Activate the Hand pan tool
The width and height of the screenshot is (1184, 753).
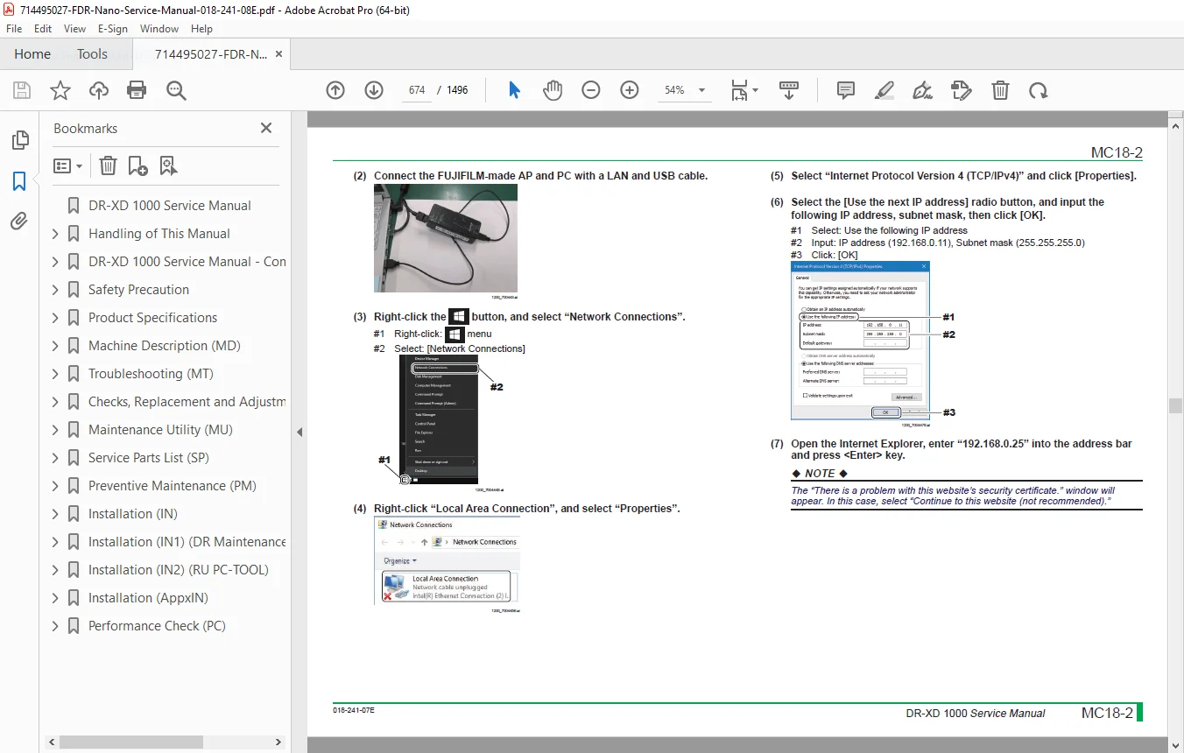point(553,90)
